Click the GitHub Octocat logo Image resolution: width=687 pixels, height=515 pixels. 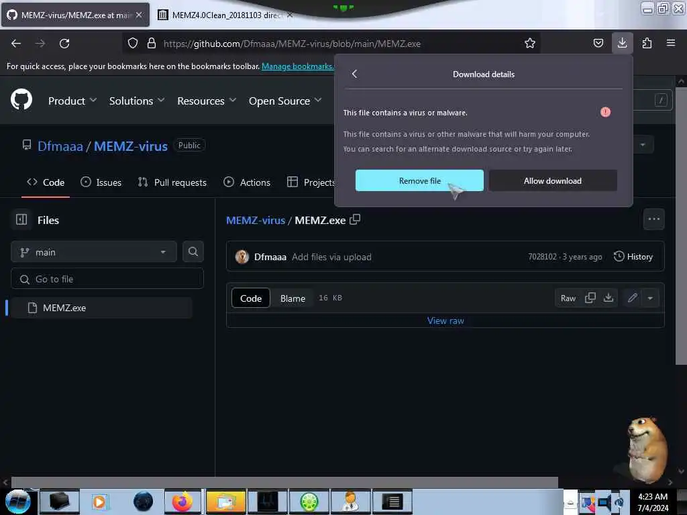coord(21,99)
